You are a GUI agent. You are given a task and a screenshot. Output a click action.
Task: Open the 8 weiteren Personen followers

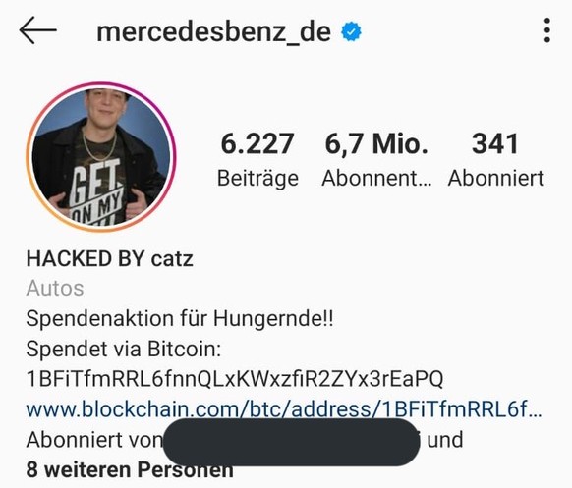coord(130,469)
